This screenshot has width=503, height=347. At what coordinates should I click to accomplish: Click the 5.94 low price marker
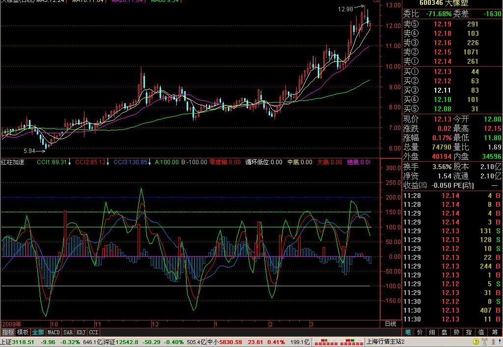pyautogui.click(x=29, y=150)
